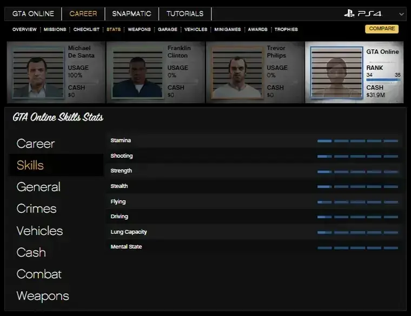The image size is (411, 316).
Task: Open the Tutorials tab
Action: pyautogui.click(x=185, y=14)
